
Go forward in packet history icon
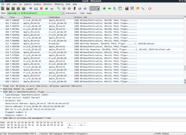pos(69,9)
